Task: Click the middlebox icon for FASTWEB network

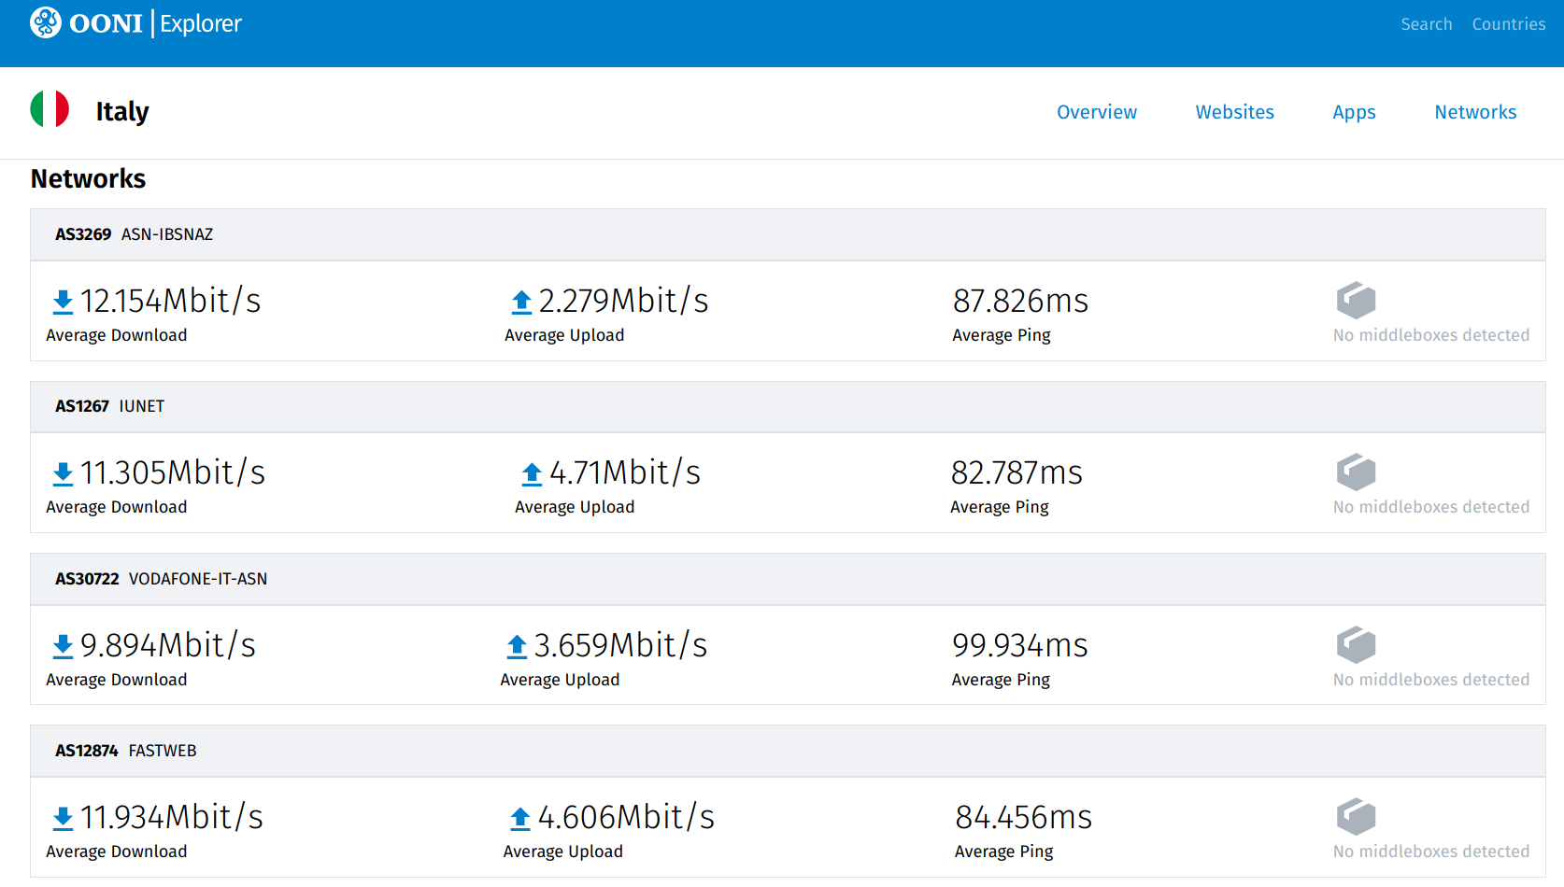Action: [x=1356, y=817]
